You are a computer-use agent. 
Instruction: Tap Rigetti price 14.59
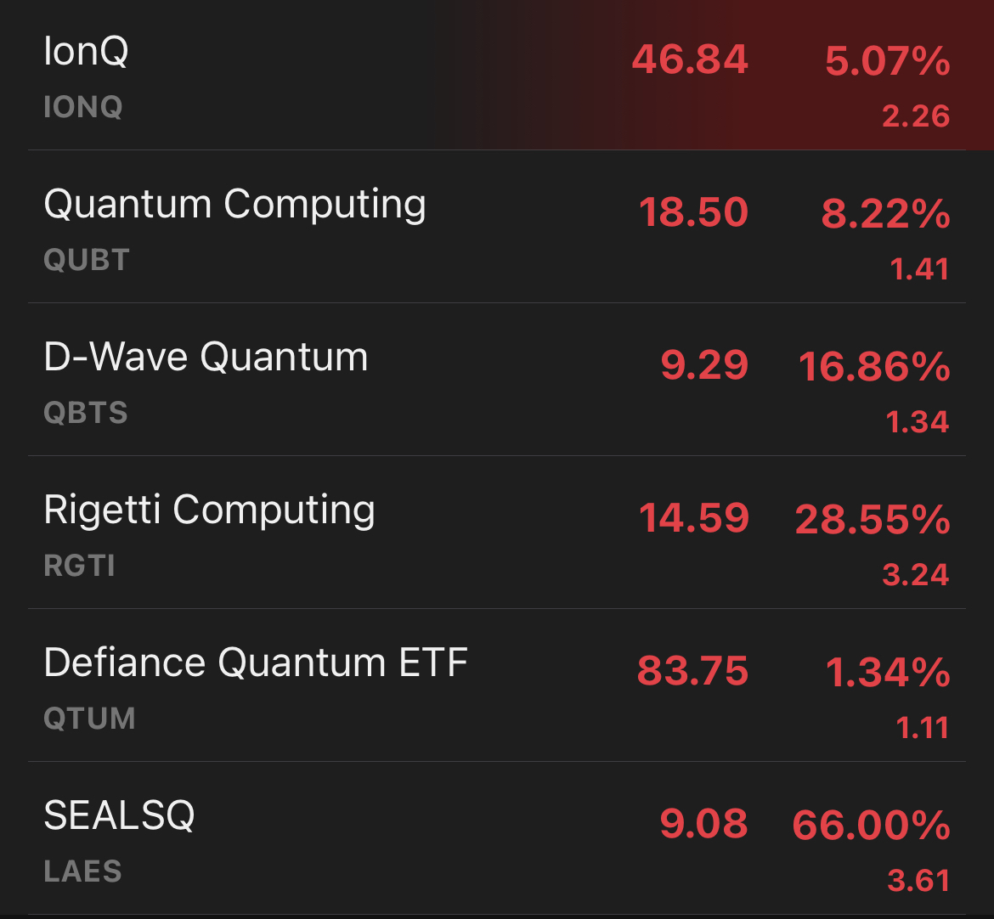[x=694, y=519]
